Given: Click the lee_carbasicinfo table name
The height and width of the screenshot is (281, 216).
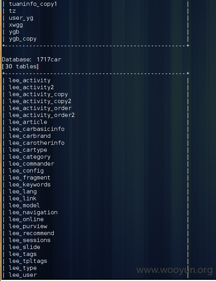Looking at the screenshot, I should 37,129.
